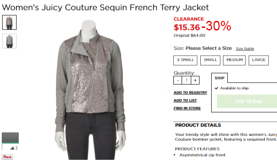Click the Available to ship checkmark

216,88
